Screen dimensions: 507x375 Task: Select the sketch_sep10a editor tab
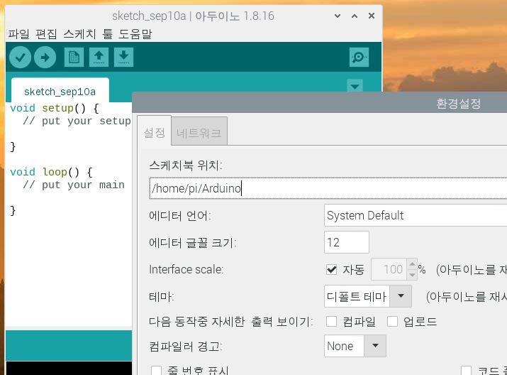(x=60, y=92)
